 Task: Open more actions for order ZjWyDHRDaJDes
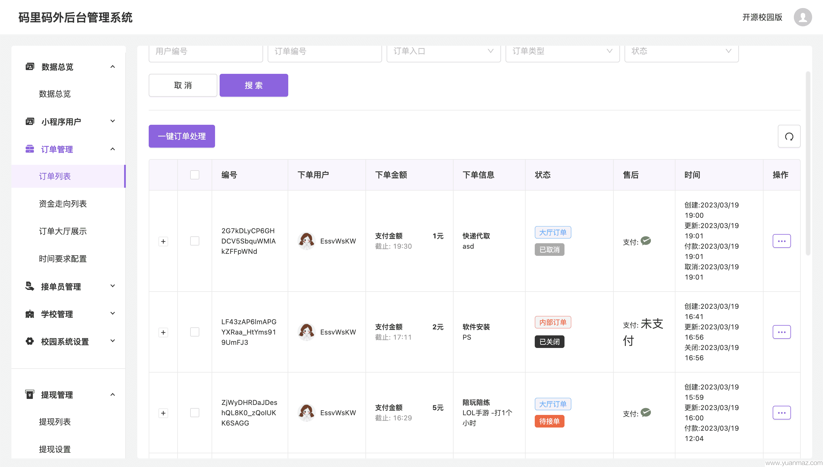click(x=781, y=413)
